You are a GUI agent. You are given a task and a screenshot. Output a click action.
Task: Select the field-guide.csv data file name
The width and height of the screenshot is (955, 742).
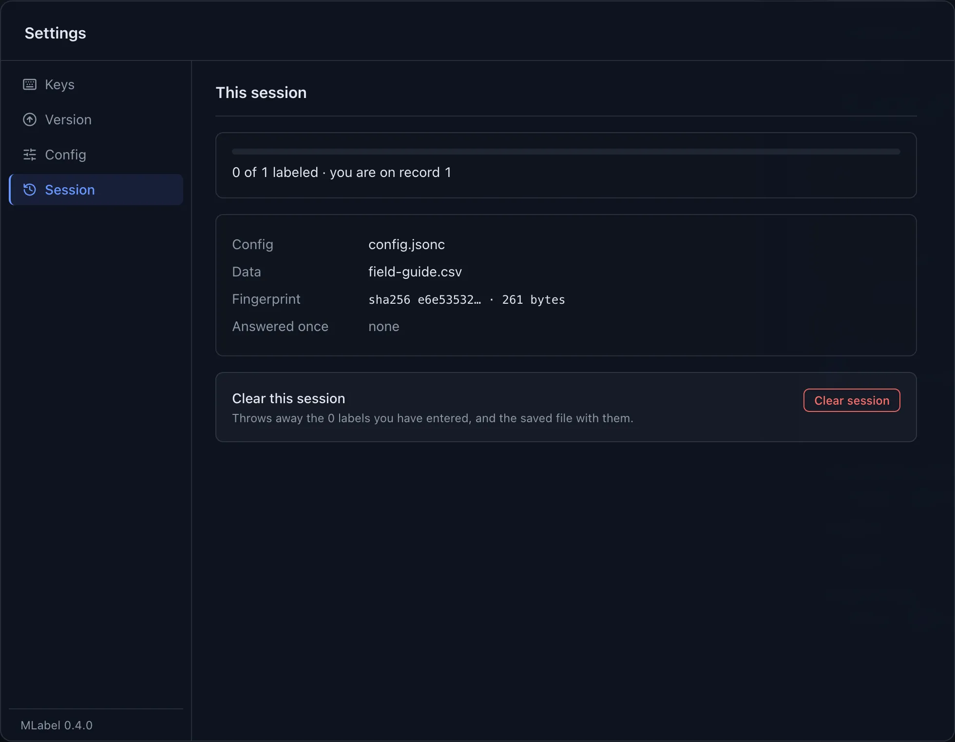(x=415, y=272)
